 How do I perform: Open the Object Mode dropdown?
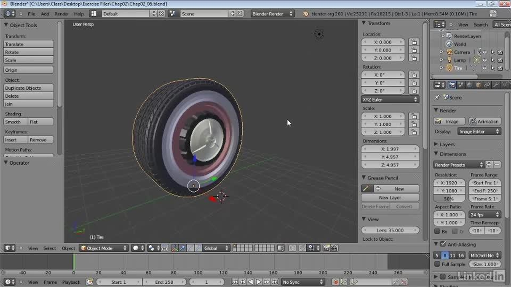coord(104,248)
